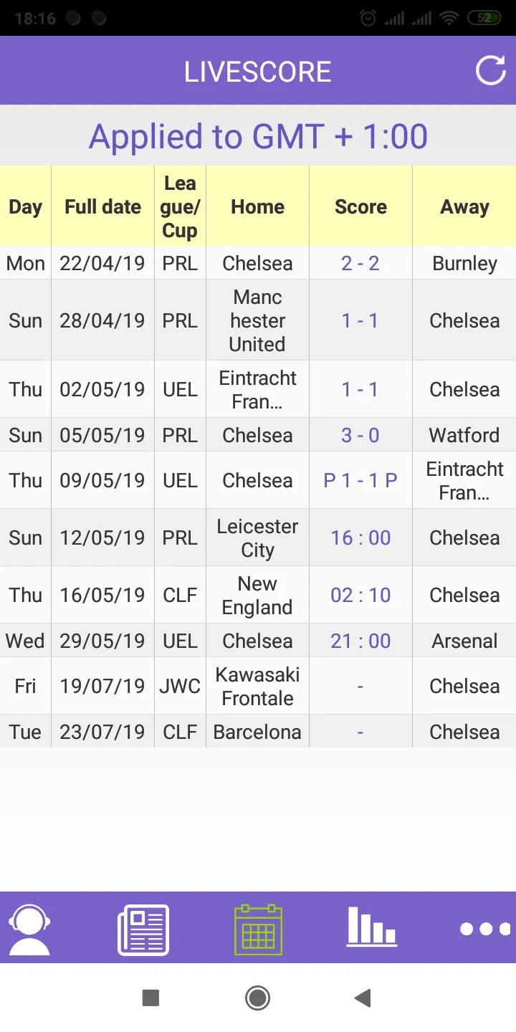Tap the 21 : 00 Arsenal final fixture
Viewport: 516px width, 1032px height.
pyautogui.click(x=360, y=641)
